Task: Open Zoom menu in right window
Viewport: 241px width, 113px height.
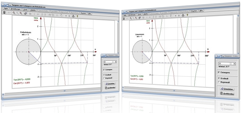Action: [x=140, y=14]
